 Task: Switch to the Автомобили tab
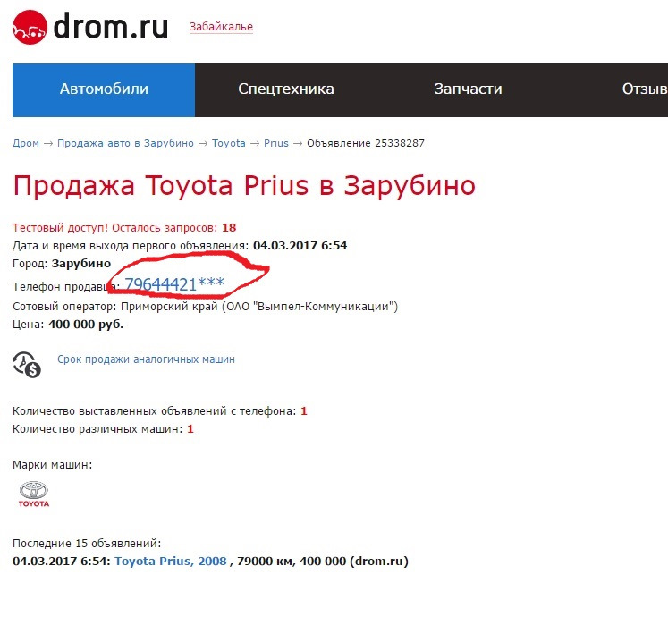(x=104, y=90)
